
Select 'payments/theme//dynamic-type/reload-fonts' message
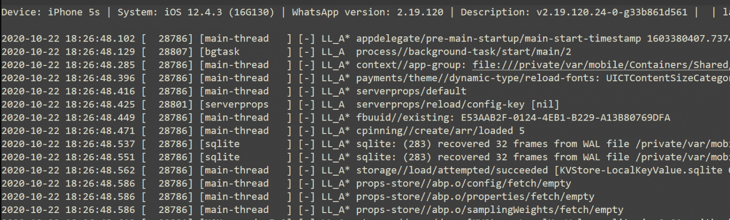pyautogui.click(x=543, y=78)
